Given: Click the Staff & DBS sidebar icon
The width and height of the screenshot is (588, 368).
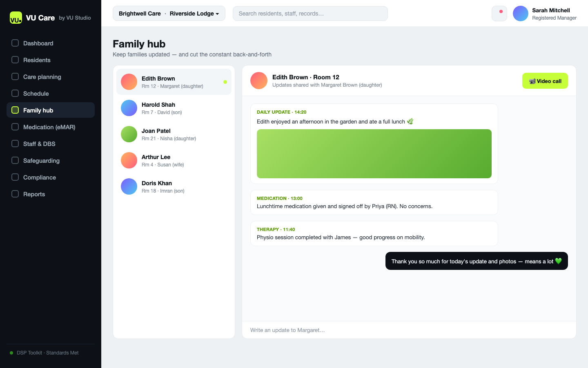Looking at the screenshot, I should tap(15, 144).
